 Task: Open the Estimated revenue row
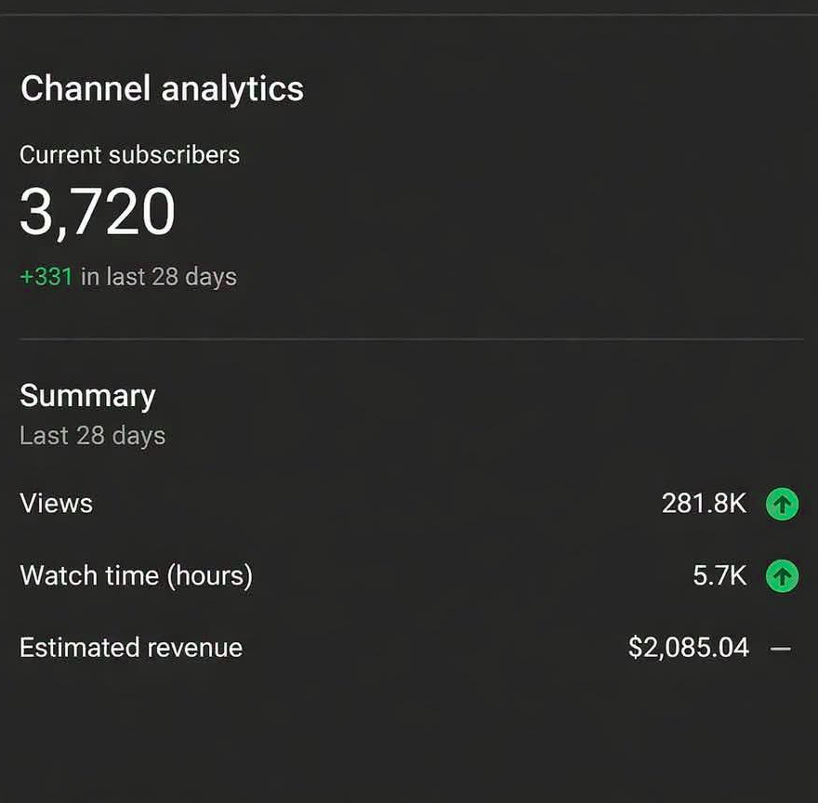[409, 648]
